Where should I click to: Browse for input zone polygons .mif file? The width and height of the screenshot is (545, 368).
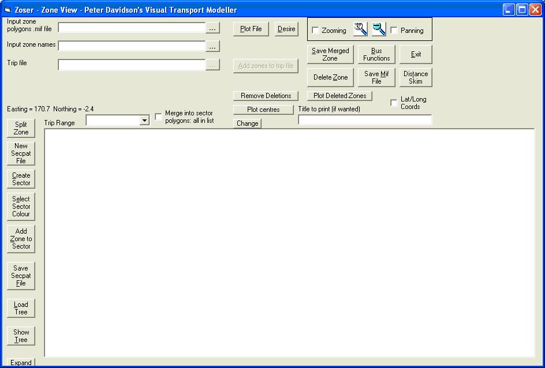pyautogui.click(x=212, y=28)
